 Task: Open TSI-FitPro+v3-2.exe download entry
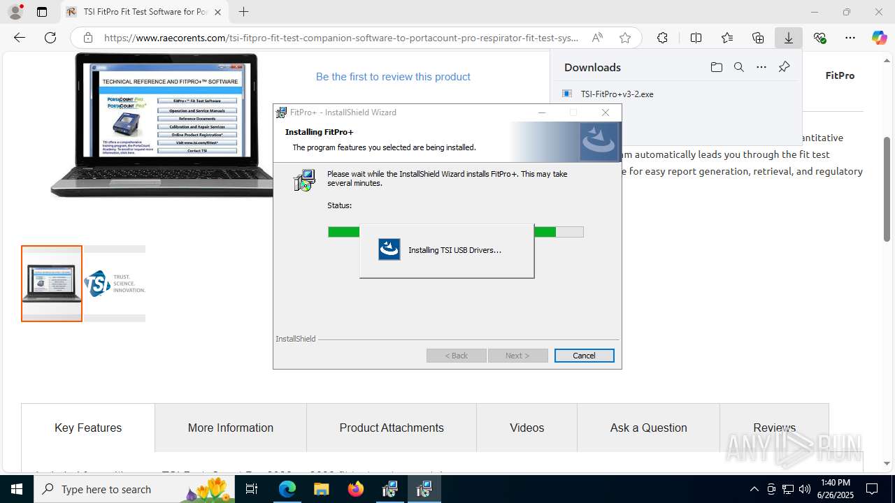tap(617, 94)
